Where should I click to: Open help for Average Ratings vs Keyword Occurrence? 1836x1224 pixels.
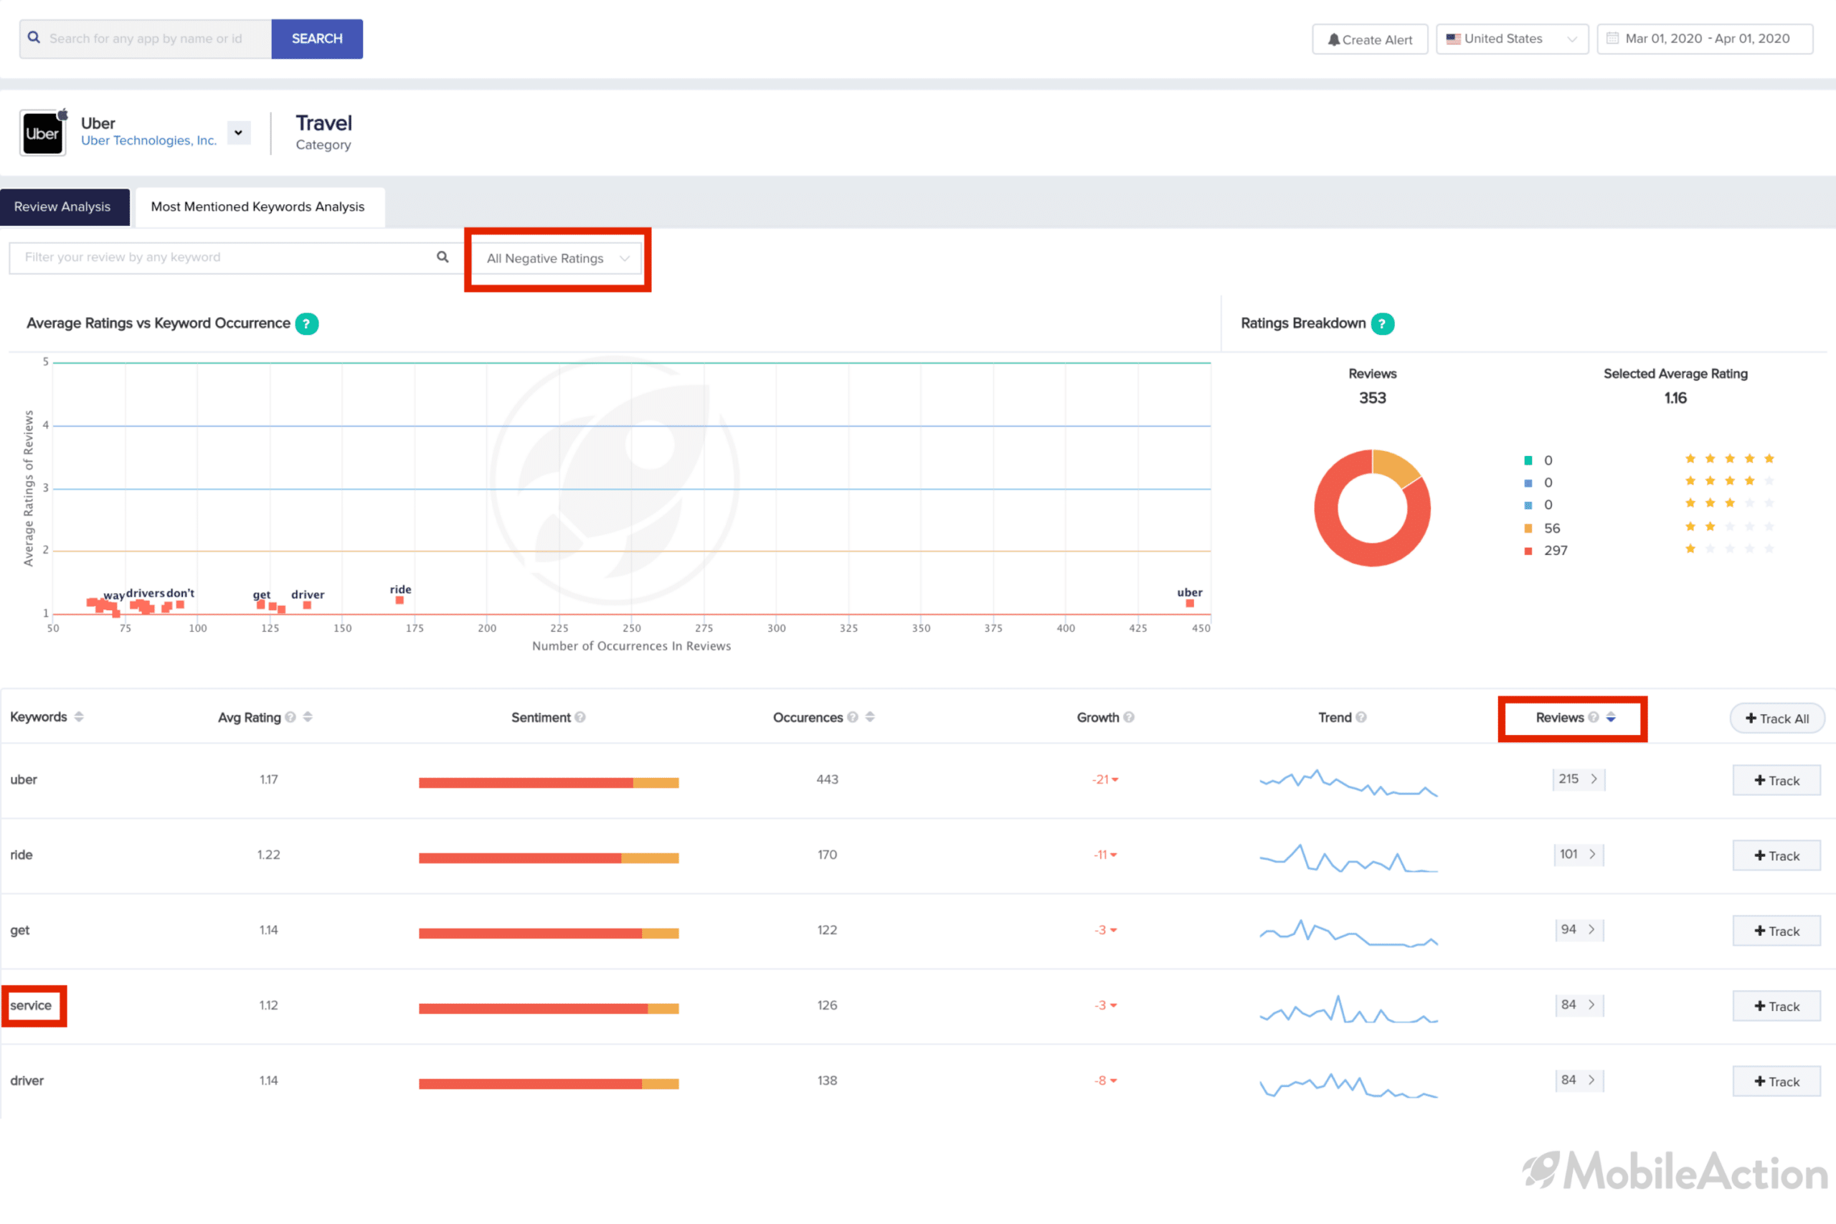[x=307, y=323]
